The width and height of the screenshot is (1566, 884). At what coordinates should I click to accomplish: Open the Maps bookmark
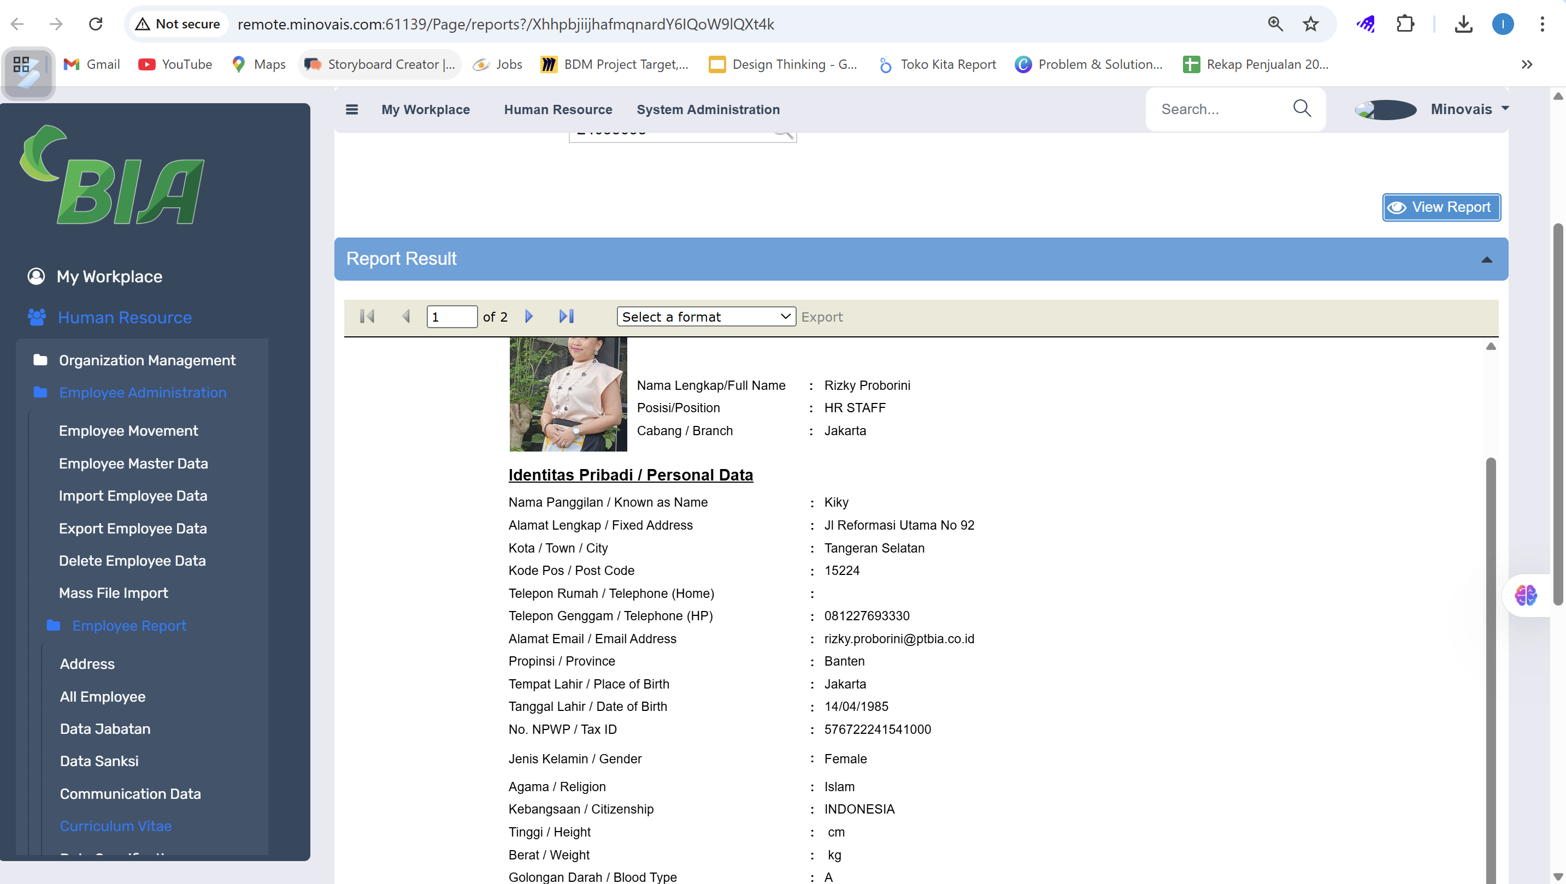(x=259, y=64)
